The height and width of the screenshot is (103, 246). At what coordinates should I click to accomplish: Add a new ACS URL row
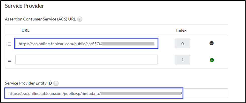pyautogui.click(x=212, y=60)
